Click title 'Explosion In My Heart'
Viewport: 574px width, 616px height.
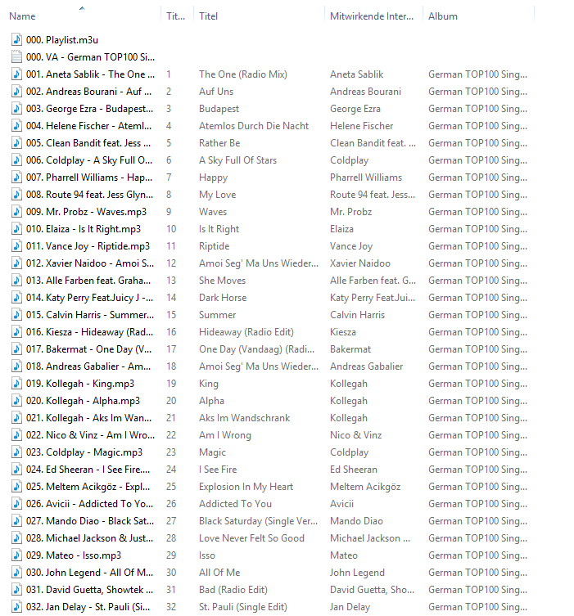246,487
